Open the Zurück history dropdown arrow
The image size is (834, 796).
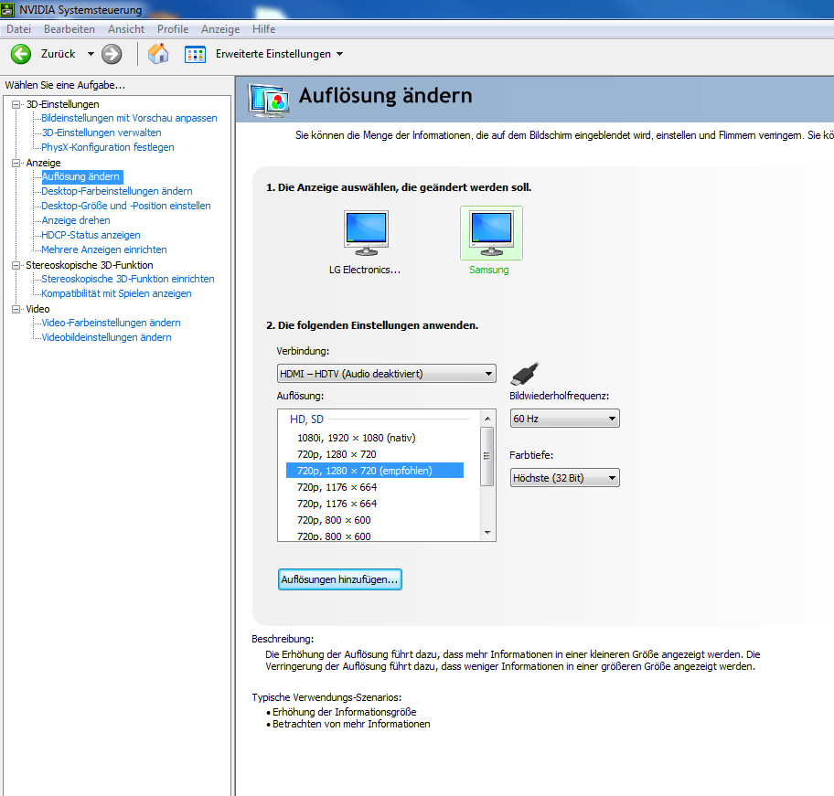(x=91, y=54)
